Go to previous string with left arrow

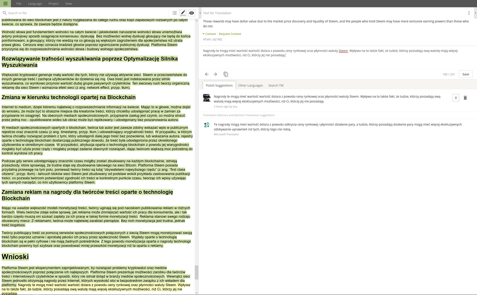[207, 74]
